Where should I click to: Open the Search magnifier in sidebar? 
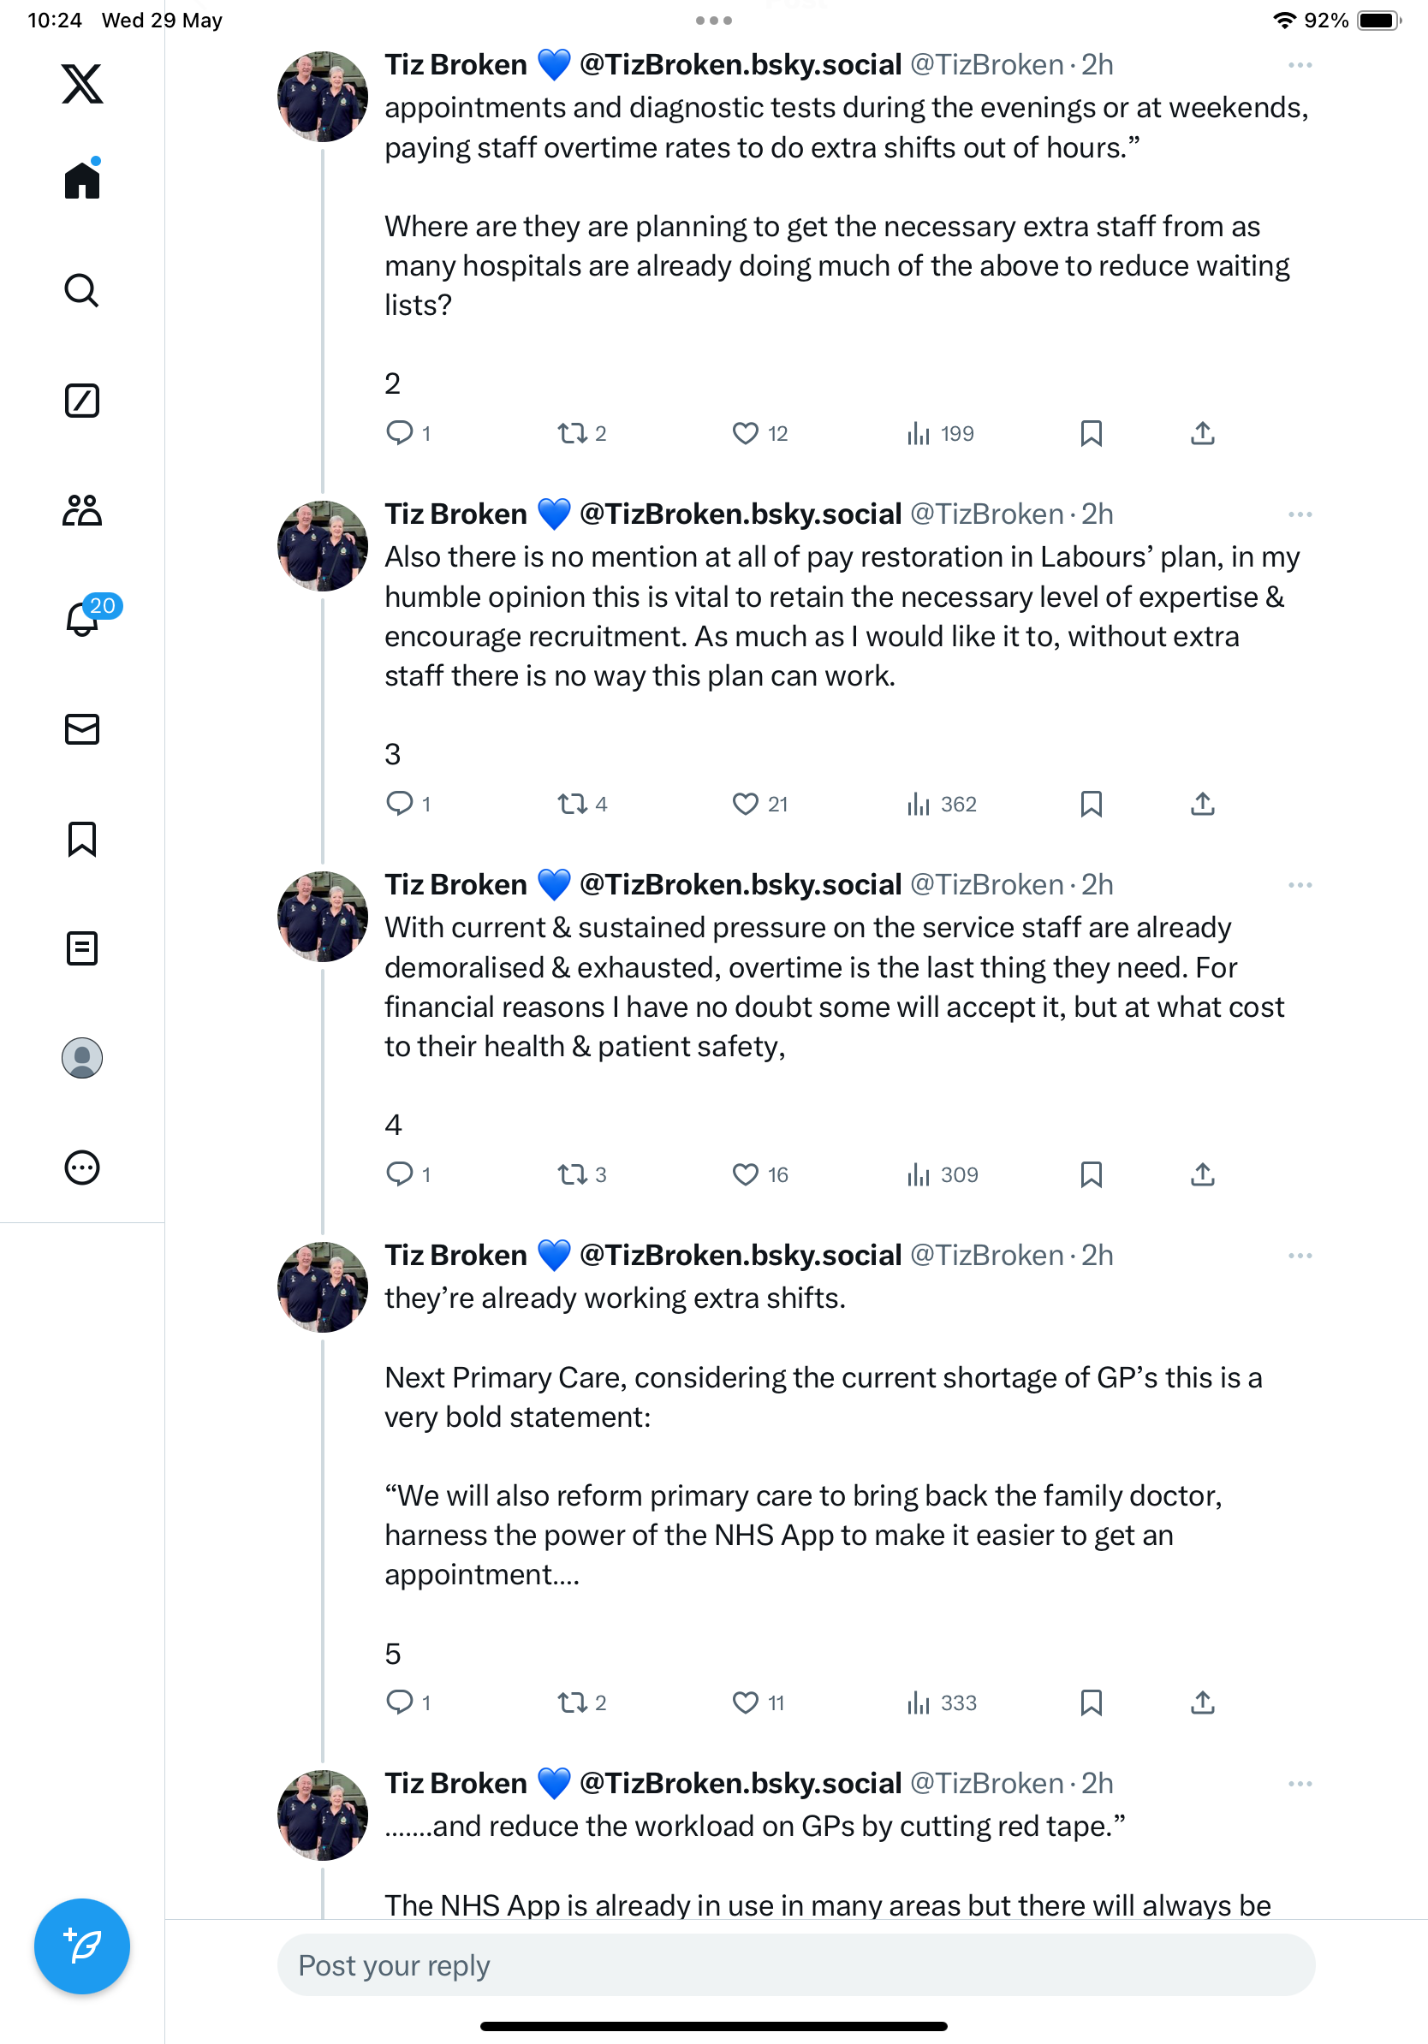[x=82, y=290]
